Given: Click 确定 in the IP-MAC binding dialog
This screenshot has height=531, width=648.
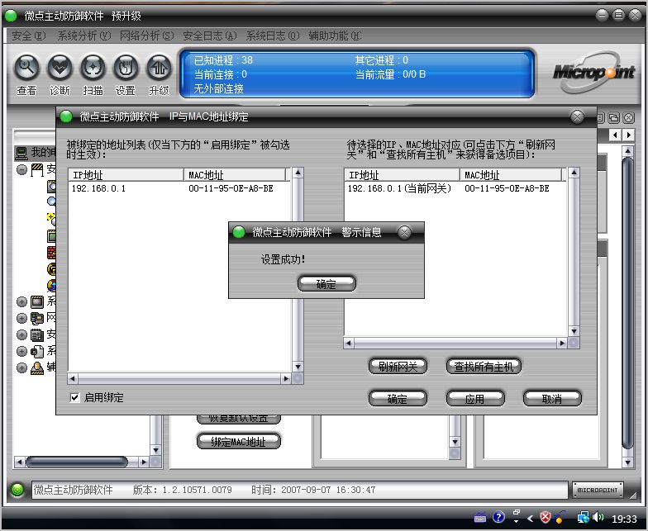Looking at the screenshot, I should [x=398, y=398].
